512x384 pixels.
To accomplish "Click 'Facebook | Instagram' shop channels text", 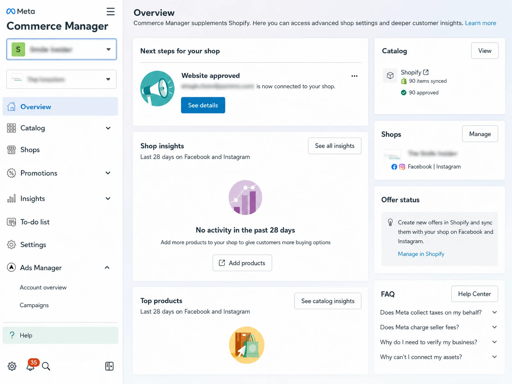I will click(x=434, y=167).
